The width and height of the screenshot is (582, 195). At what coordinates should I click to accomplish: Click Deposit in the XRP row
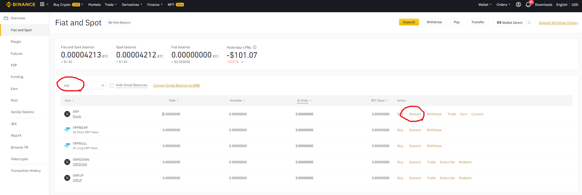415,114
